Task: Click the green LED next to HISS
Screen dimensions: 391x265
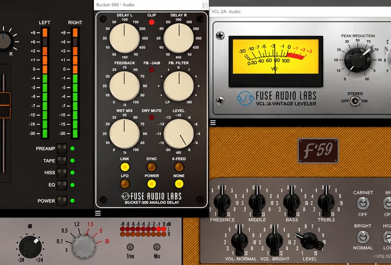Action: [72, 173]
